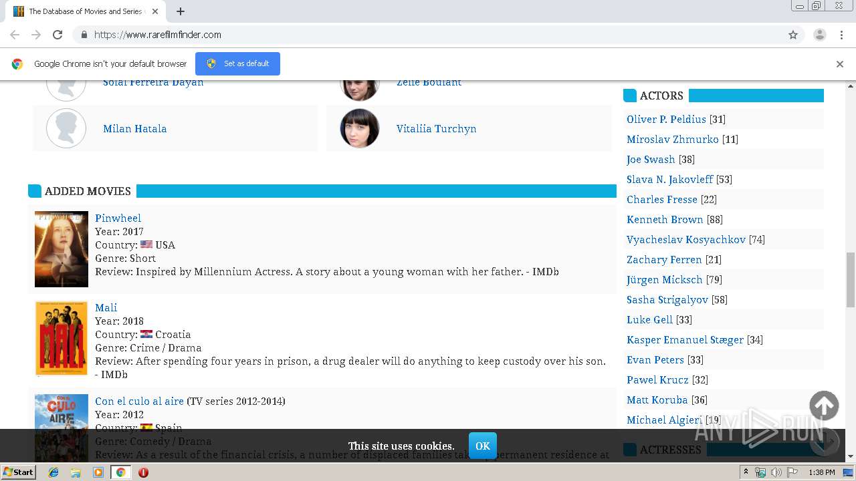Open actor Vyacheslav Kosyachkov link
This screenshot has width=856, height=481.
pyautogui.click(x=686, y=239)
